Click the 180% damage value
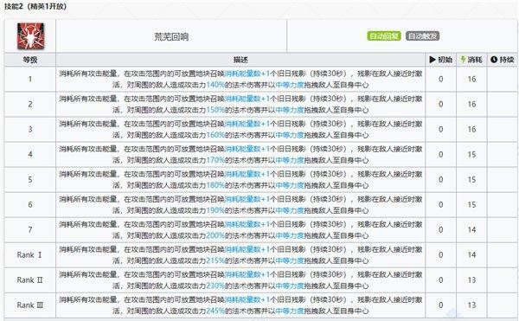Image resolution: width=519 pixels, height=321 pixels. click(x=215, y=185)
